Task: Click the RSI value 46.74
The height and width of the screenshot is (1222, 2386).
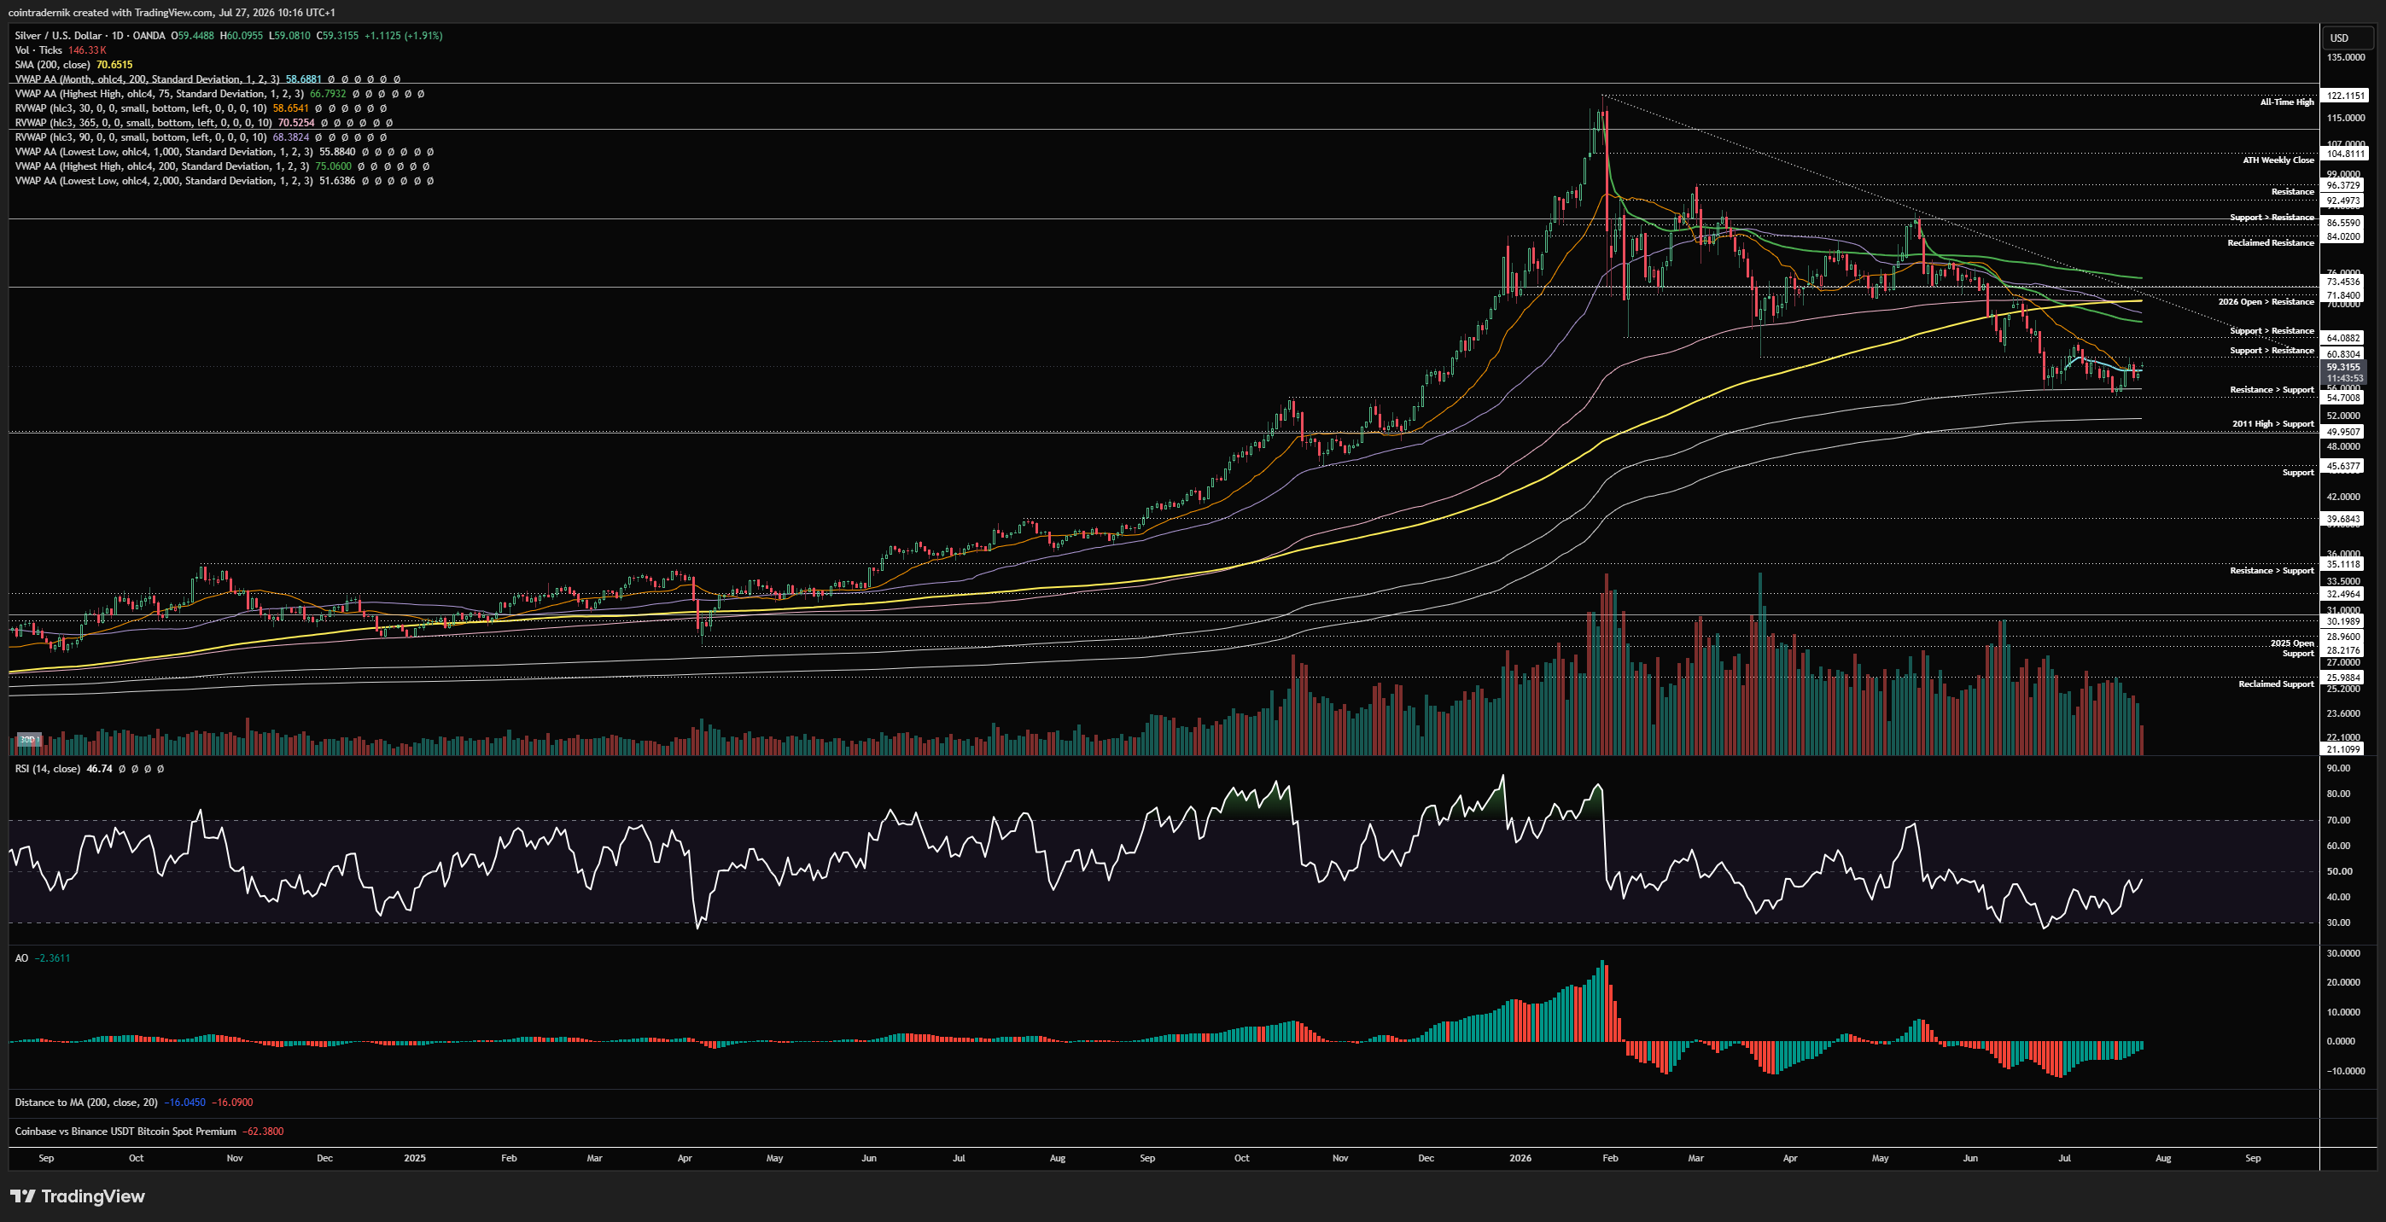Action: [x=99, y=768]
